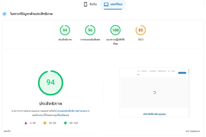Click the website screenshot thumbnail
The image size is (206, 137).
tap(154, 92)
